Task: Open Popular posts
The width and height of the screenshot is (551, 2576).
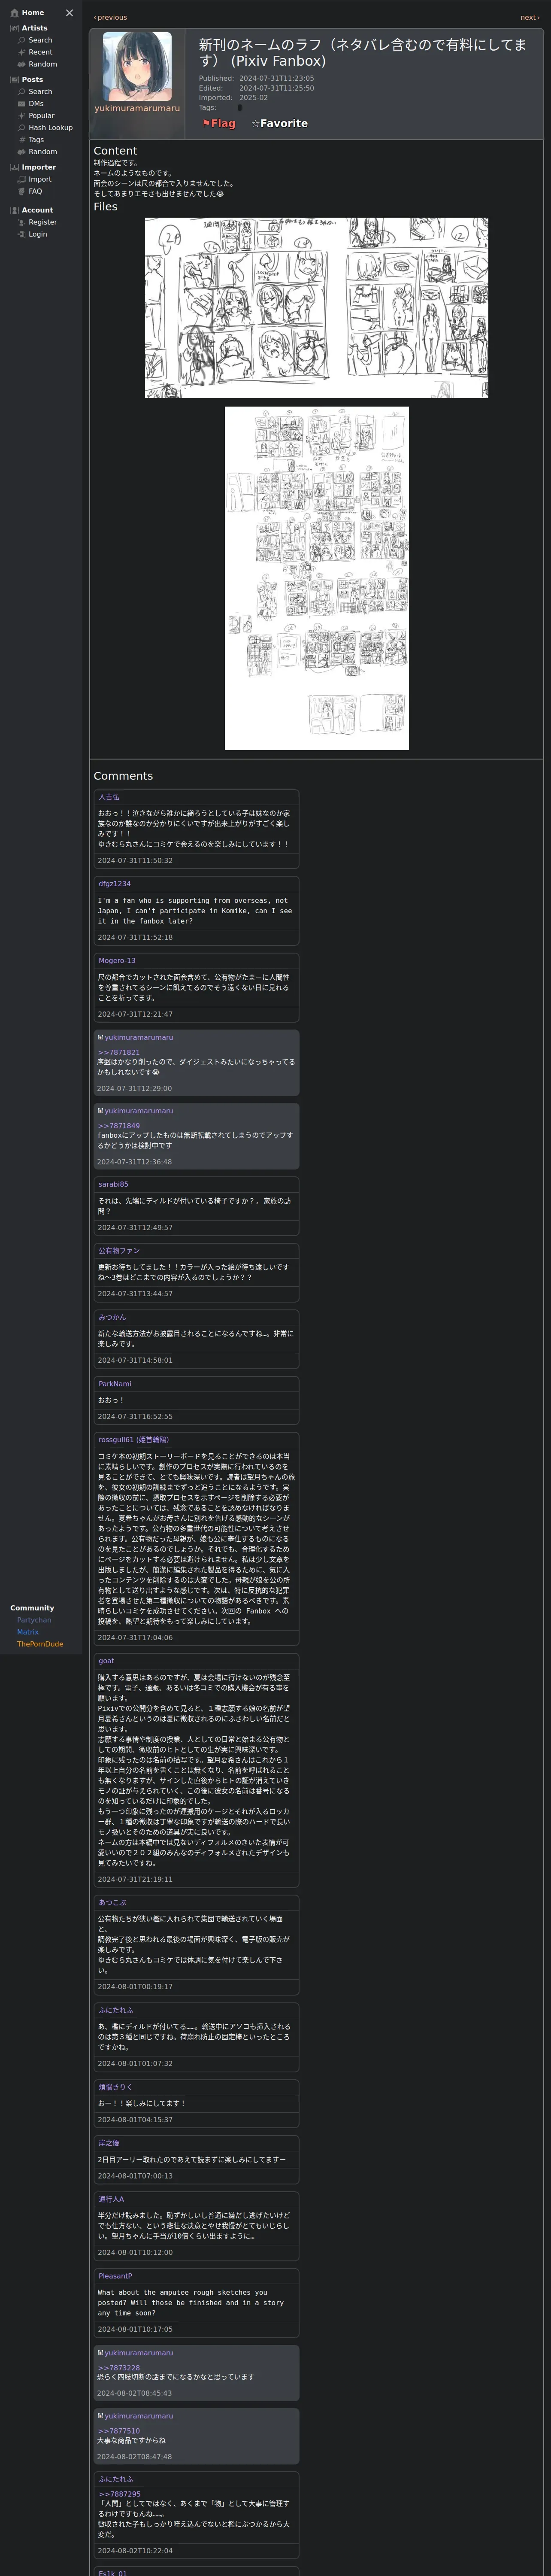Action: click(41, 116)
